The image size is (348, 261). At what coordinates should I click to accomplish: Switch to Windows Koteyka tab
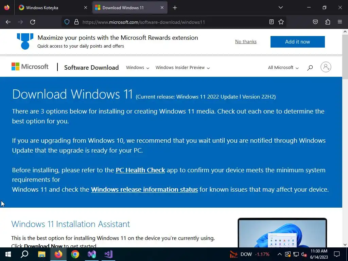pyautogui.click(x=53, y=8)
